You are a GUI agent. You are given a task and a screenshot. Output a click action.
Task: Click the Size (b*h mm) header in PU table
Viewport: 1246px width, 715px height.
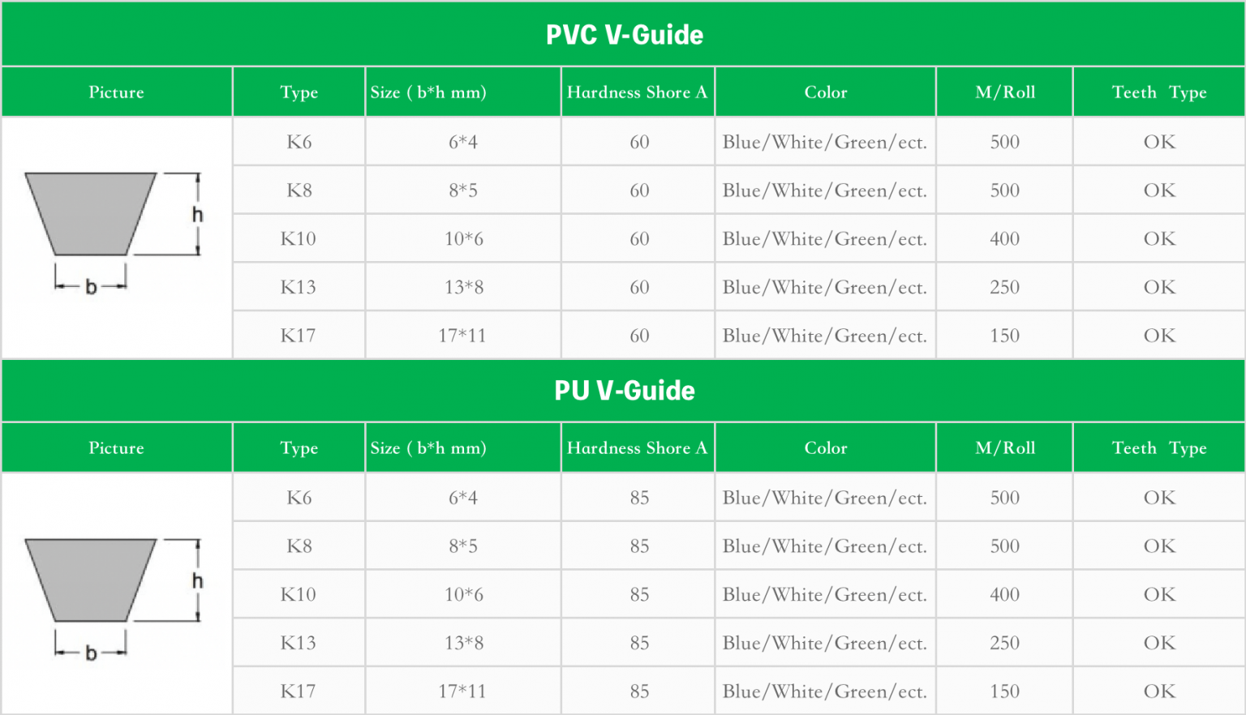click(462, 447)
